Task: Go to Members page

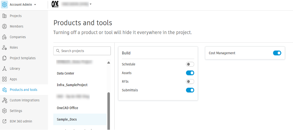Action: pos(16,26)
